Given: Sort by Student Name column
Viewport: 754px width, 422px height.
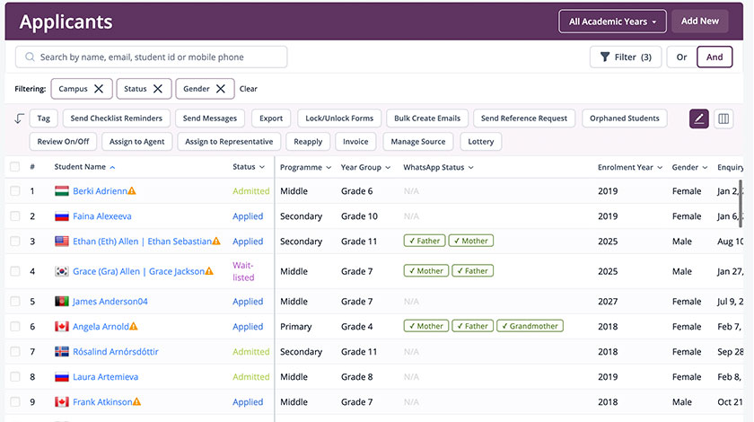Looking at the screenshot, I should pos(84,167).
